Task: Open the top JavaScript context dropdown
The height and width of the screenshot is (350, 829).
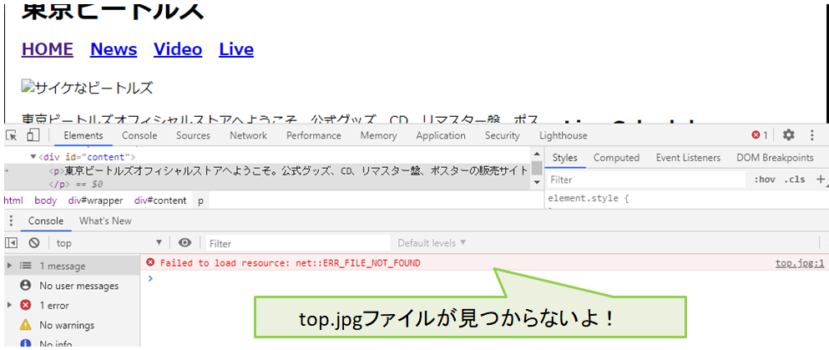Action: 109,243
